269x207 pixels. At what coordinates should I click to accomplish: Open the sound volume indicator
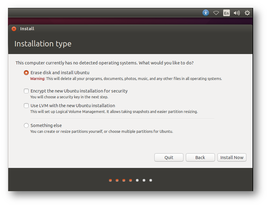click(237, 13)
